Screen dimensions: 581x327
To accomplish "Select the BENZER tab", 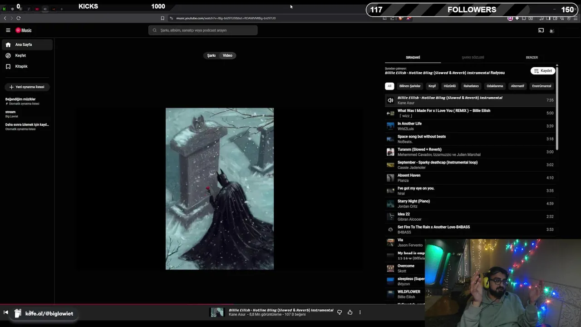I will [x=532, y=58].
